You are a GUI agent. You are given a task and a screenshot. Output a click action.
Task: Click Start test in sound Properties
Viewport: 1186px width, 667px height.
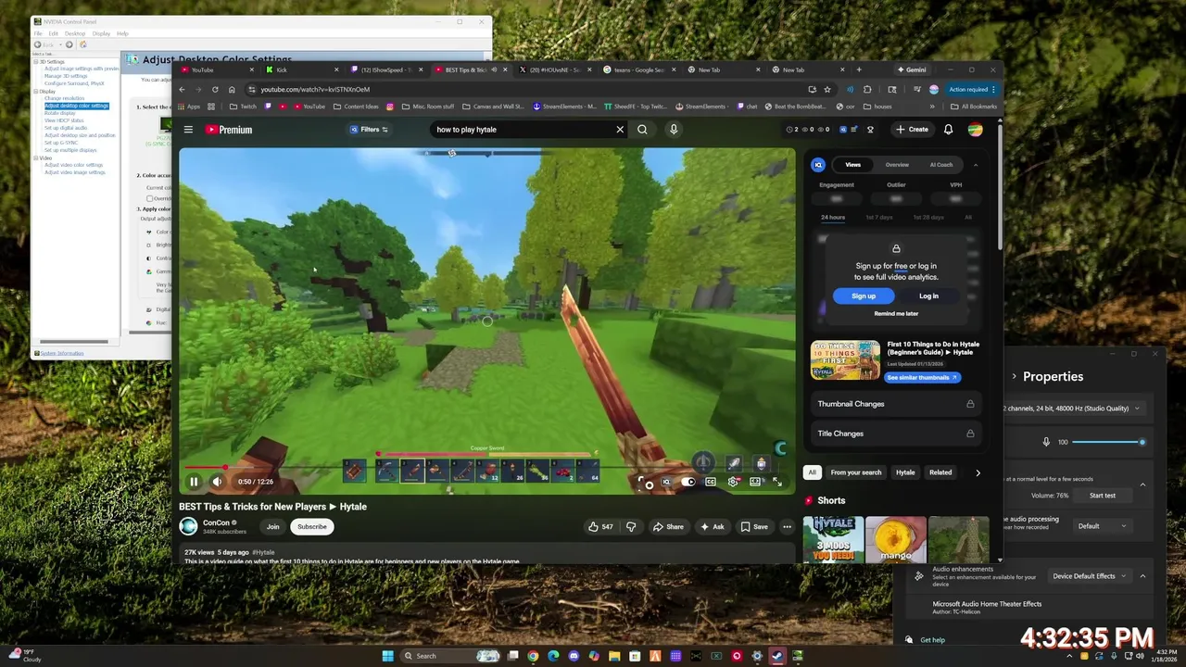(x=1103, y=496)
